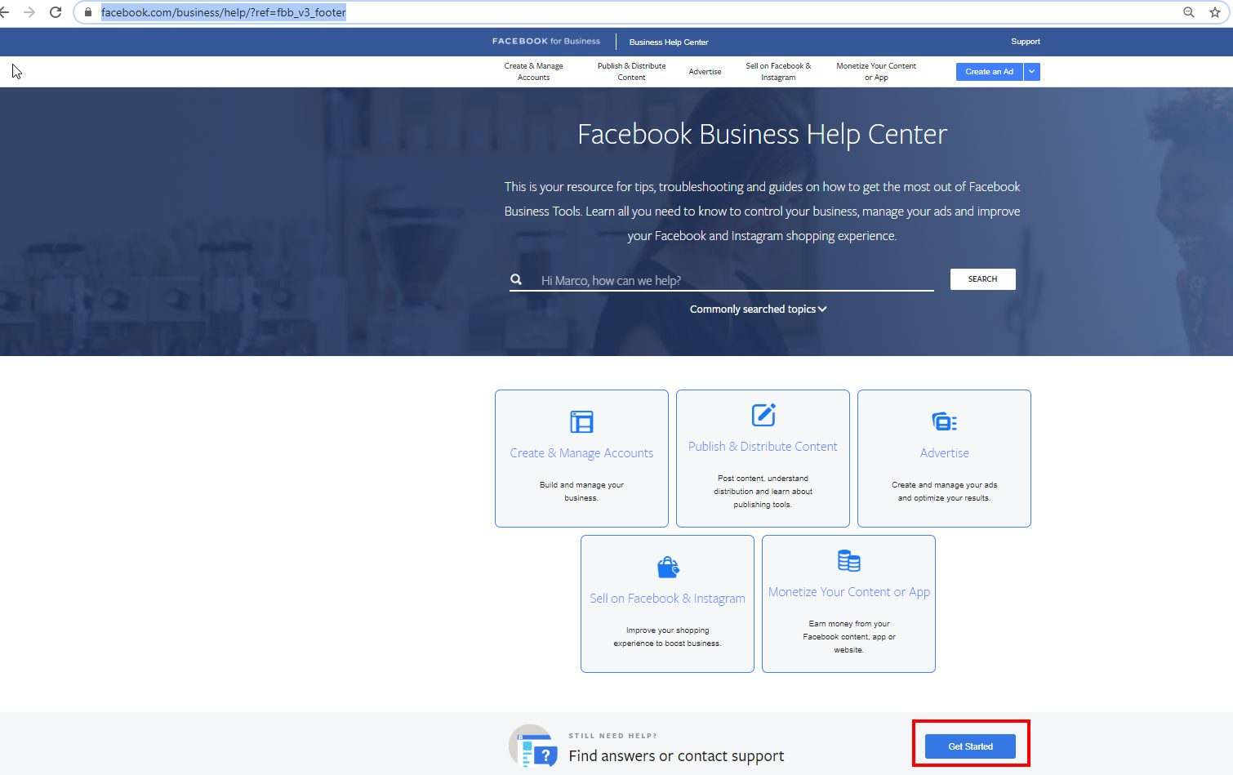The height and width of the screenshot is (775, 1233).
Task: Open Sell on Facebook & Instagram nav menu
Action: 778,72
